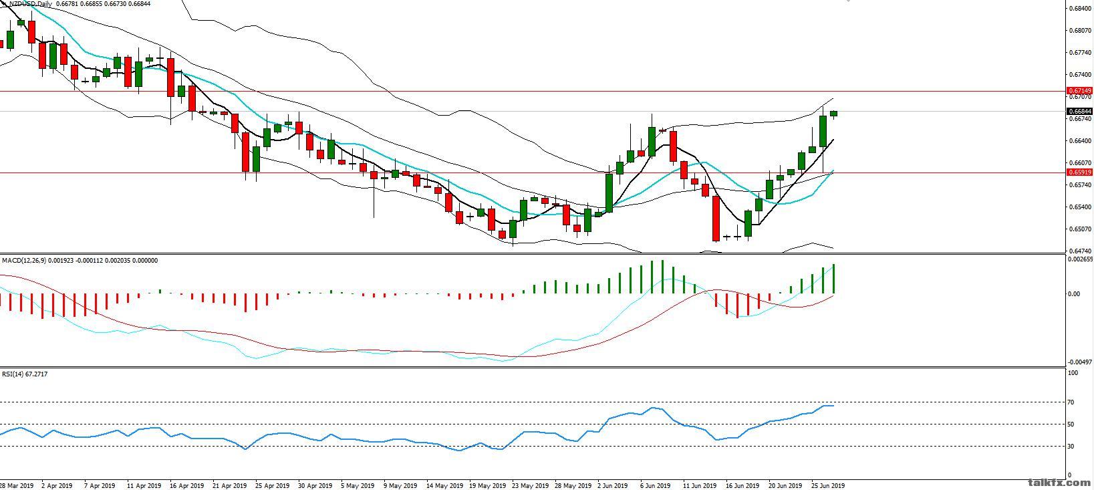Click the 25 Apr 2019 date label
1094x490 pixels.
pyautogui.click(x=273, y=486)
